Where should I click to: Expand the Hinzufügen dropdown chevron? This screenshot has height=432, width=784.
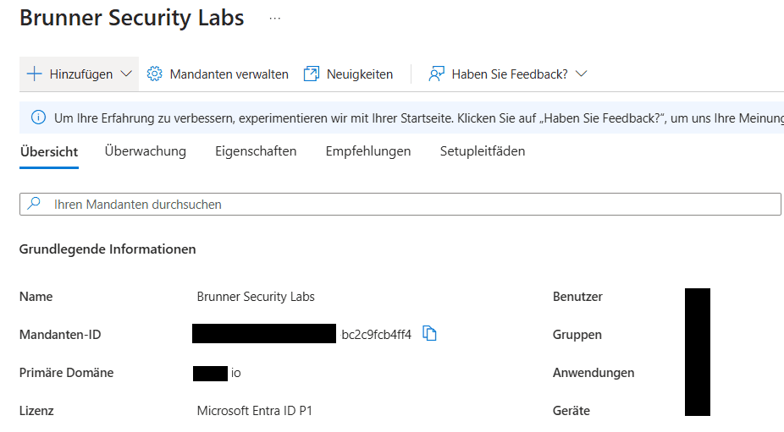[x=126, y=74]
